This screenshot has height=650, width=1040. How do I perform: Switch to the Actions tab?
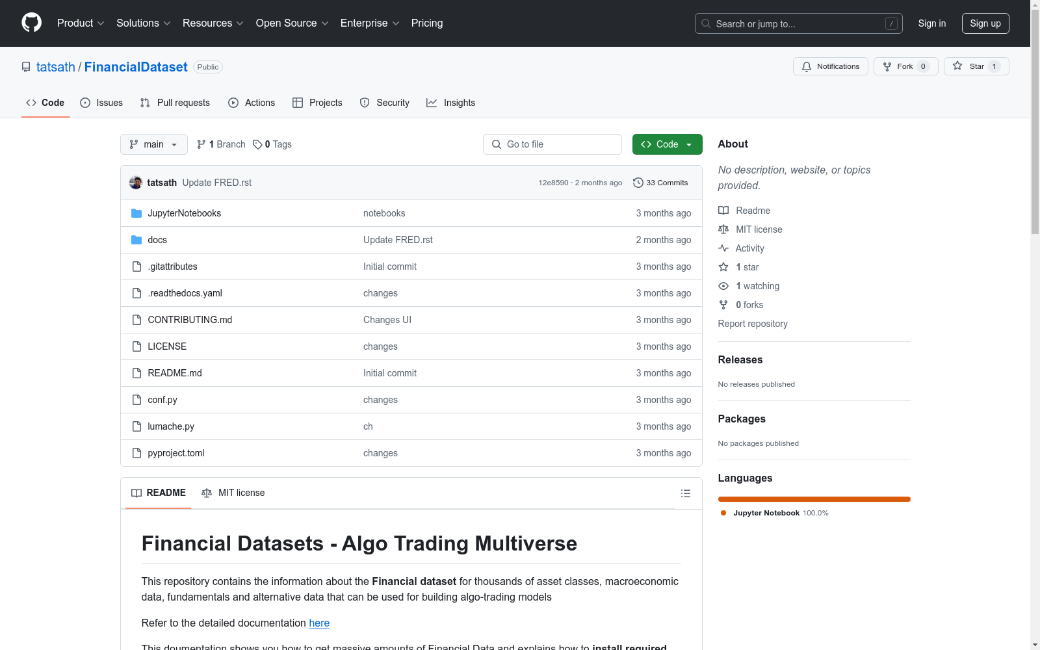[252, 103]
